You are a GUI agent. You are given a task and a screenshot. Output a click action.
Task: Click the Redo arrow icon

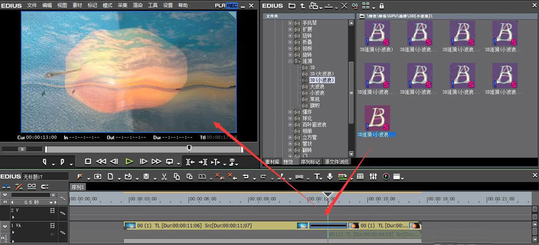tap(264, 177)
